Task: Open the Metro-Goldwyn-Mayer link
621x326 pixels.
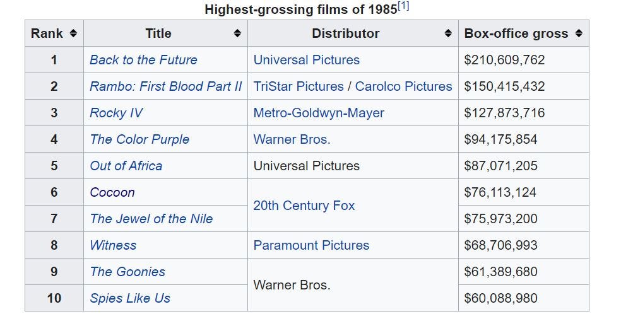Action: click(319, 113)
